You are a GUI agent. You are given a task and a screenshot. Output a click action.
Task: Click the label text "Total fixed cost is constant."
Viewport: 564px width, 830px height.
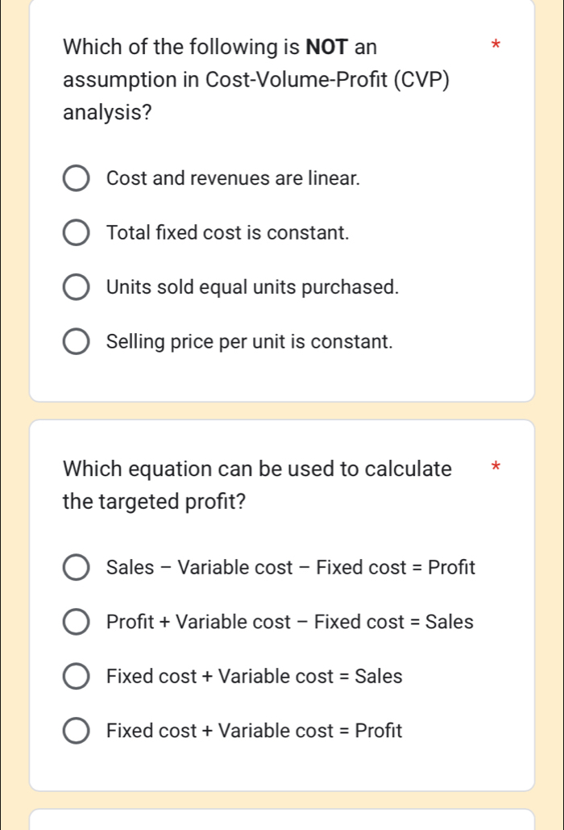pos(228,234)
